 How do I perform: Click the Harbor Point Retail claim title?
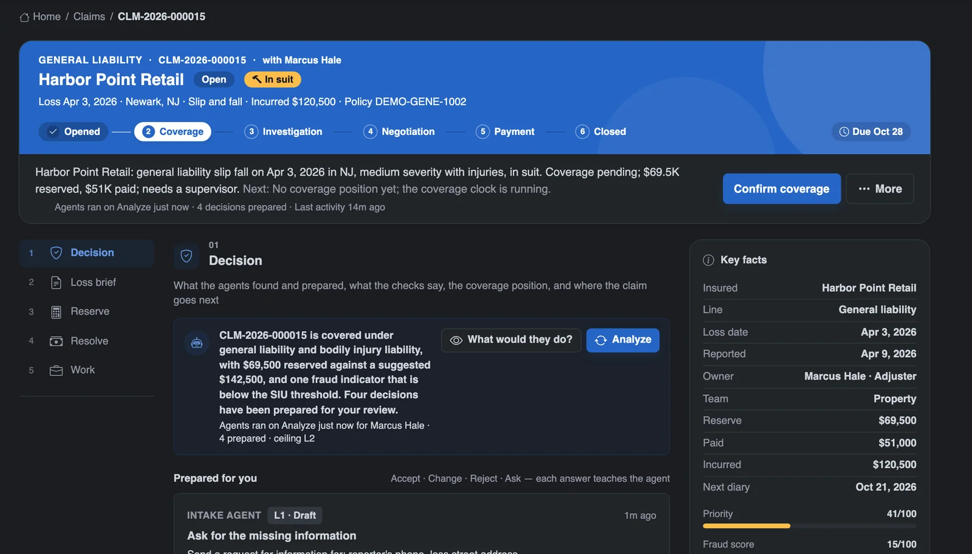click(111, 80)
